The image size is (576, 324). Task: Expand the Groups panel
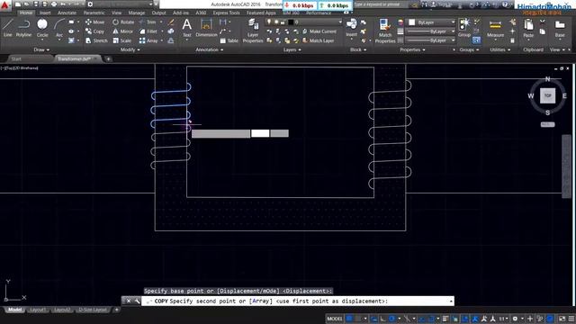click(x=469, y=49)
